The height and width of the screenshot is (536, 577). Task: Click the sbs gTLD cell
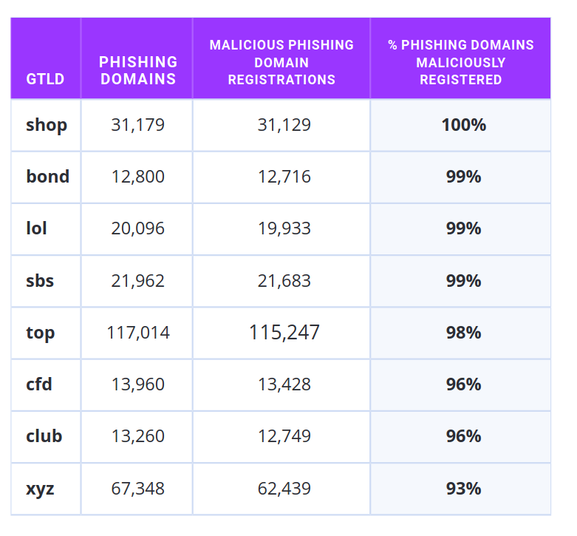pos(40,281)
